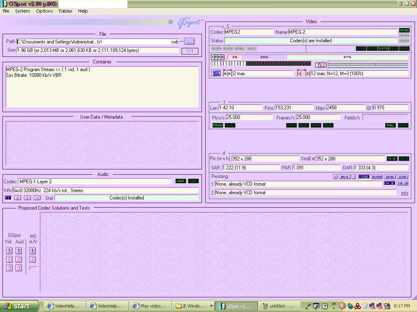Open the Resizing info link
Screen dimensions: 417x312
pos(404,193)
